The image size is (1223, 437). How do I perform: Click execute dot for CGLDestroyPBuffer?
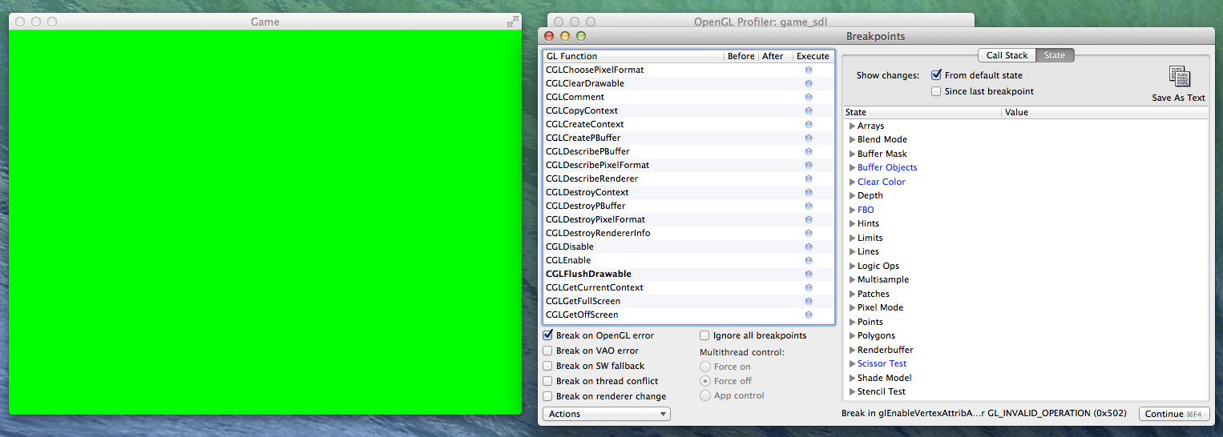tap(809, 206)
